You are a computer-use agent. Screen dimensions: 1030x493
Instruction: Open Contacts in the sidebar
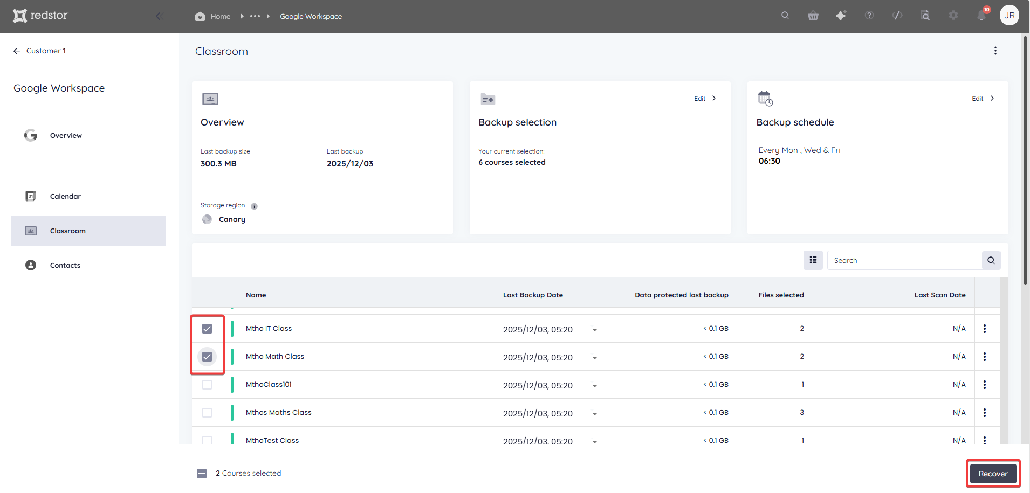coord(65,265)
